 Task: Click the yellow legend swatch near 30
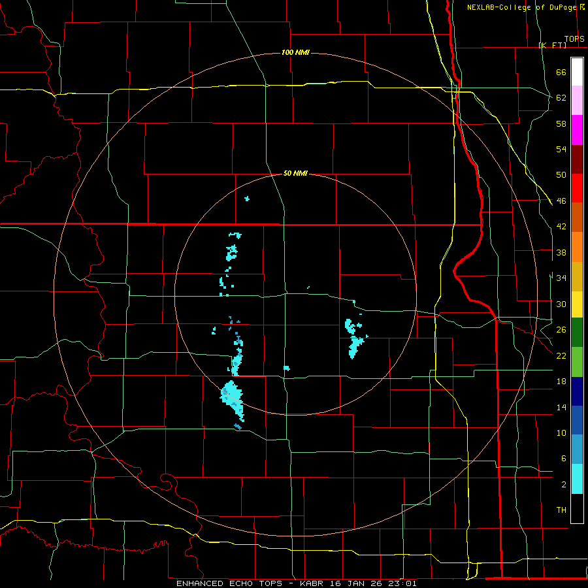coord(577,304)
